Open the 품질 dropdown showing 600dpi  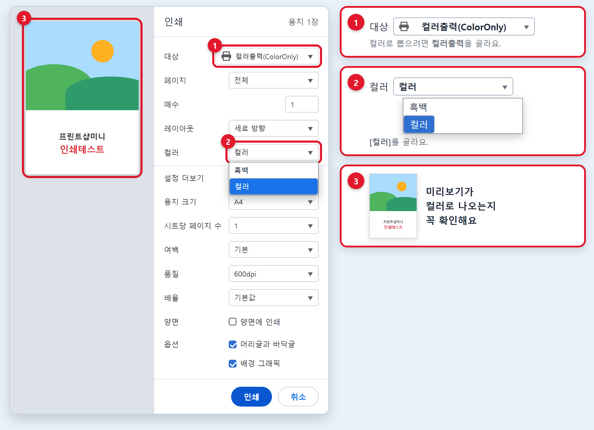tap(273, 274)
